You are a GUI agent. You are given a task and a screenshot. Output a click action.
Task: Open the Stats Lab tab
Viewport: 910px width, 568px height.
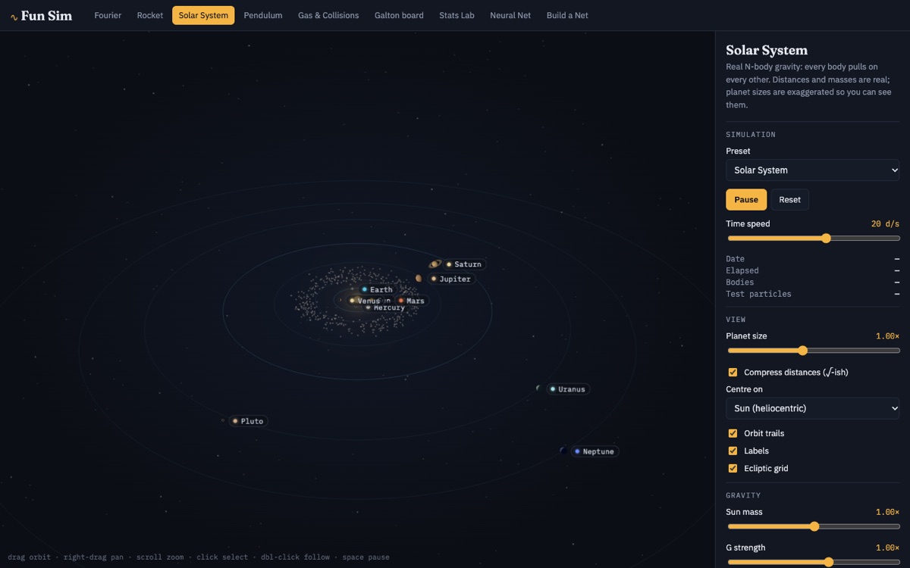pos(457,15)
